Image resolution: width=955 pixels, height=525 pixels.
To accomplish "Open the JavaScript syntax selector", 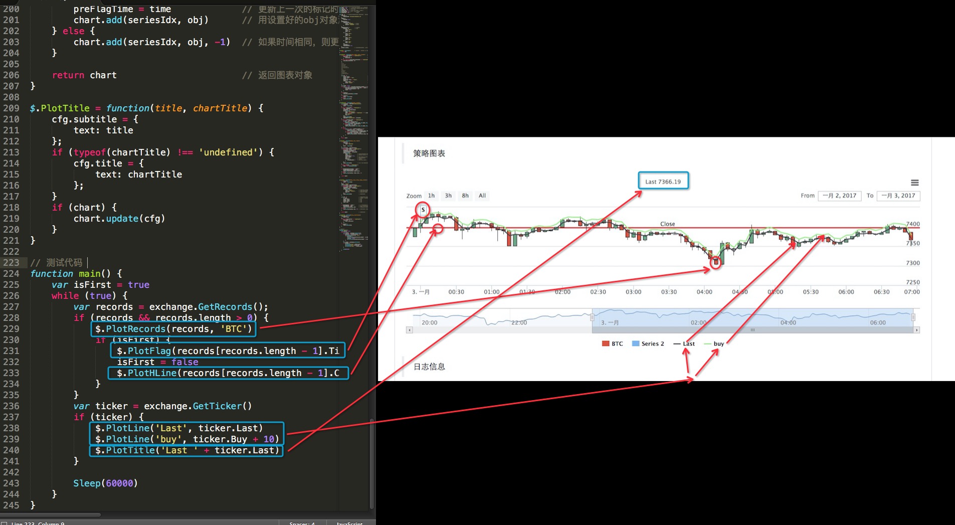I will 349,523.
